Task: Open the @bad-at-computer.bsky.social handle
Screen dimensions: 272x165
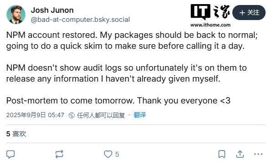Action: [80, 20]
